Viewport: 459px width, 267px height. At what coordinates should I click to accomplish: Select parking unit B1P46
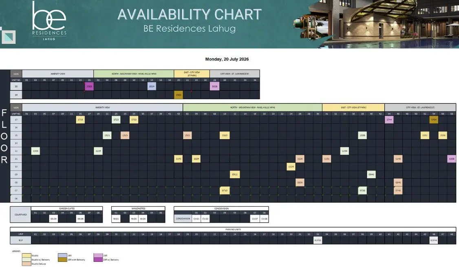coord(434,241)
